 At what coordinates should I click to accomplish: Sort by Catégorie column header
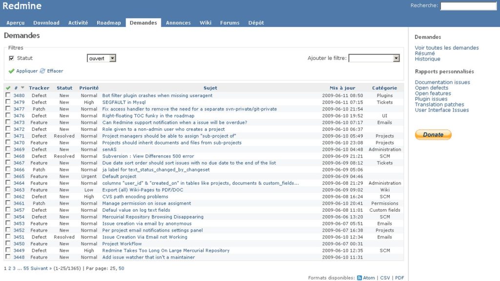pyautogui.click(x=385, y=88)
